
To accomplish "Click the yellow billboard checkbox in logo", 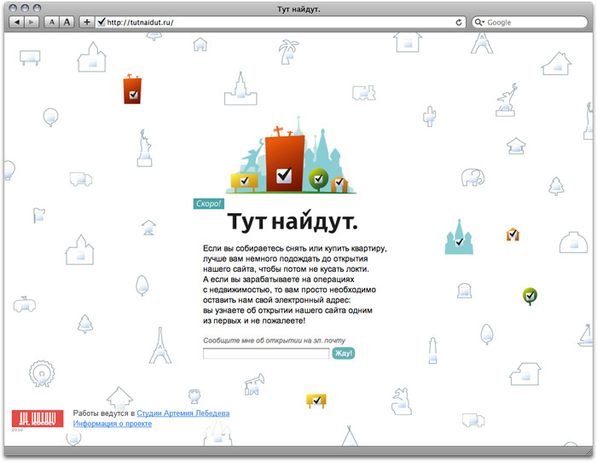I will (244, 182).
